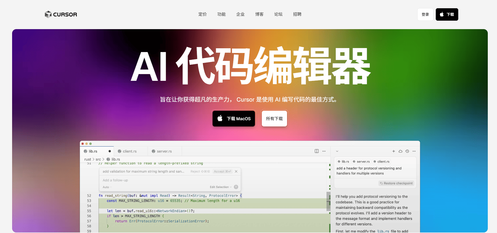Open the 企业 nav link

tap(240, 14)
